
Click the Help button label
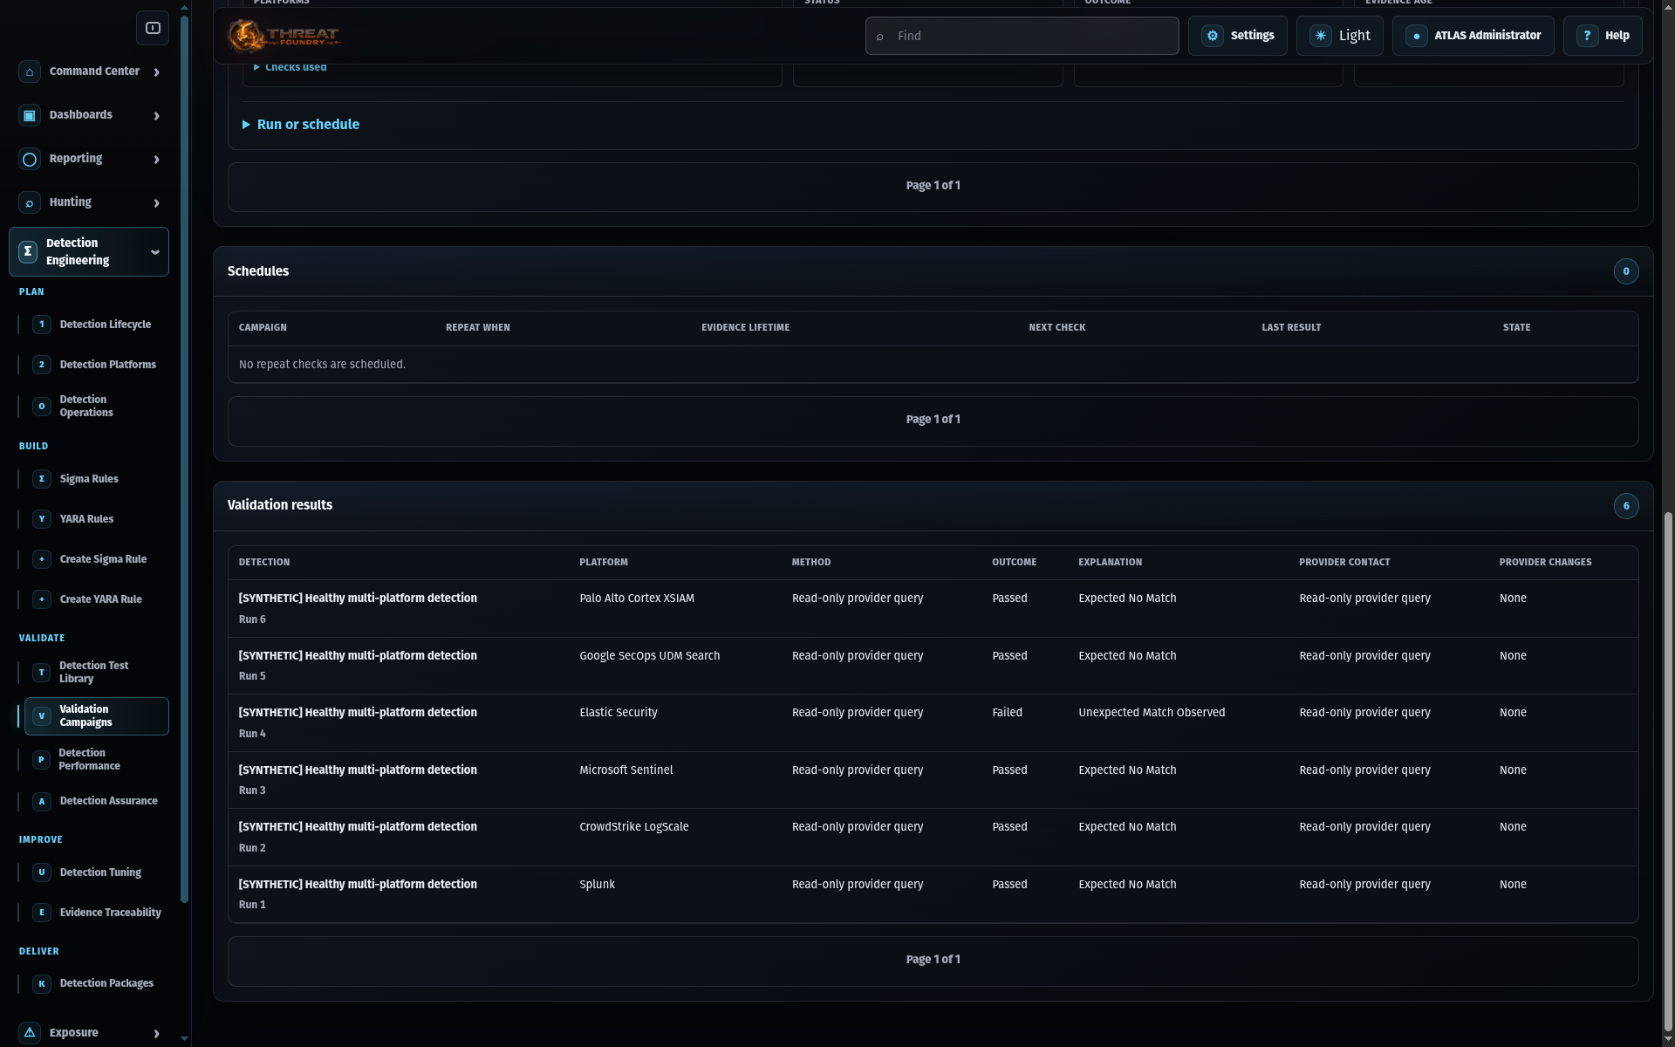click(x=1617, y=36)
